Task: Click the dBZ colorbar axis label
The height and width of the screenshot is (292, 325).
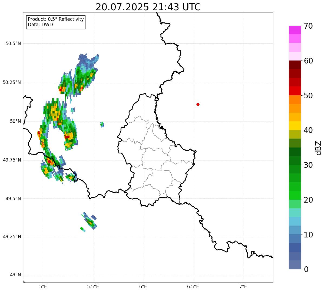Action: coord(319,148)
